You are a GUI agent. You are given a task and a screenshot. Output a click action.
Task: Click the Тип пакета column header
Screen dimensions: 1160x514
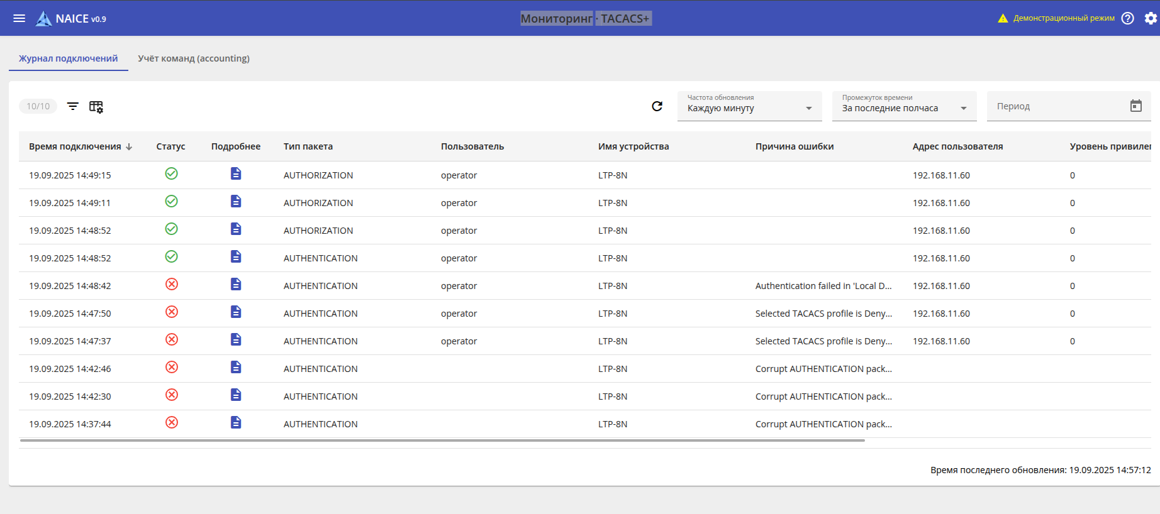click(x=308, y=146)
